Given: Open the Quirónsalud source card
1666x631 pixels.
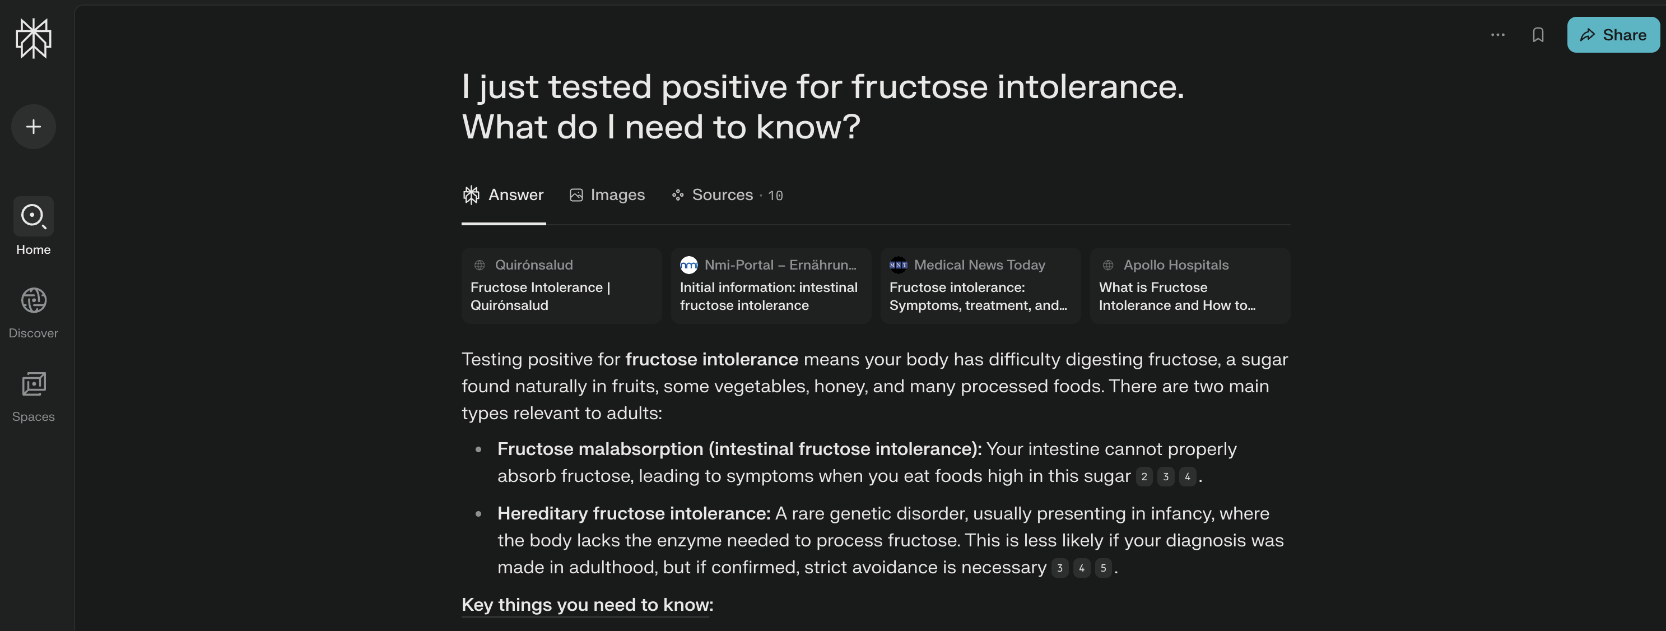Looking at the screenshot, I should point(561,285).
